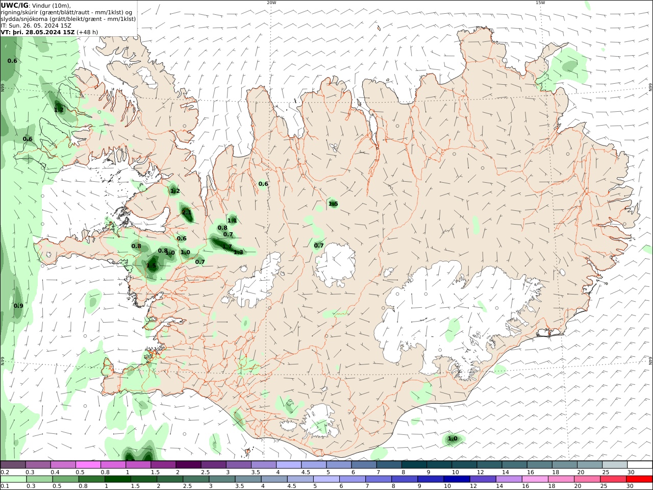Select the darkest purple 2–2.5 snow swatch
Screen dimensions: 653x490
pyautogui.click(x=188, y=465)
